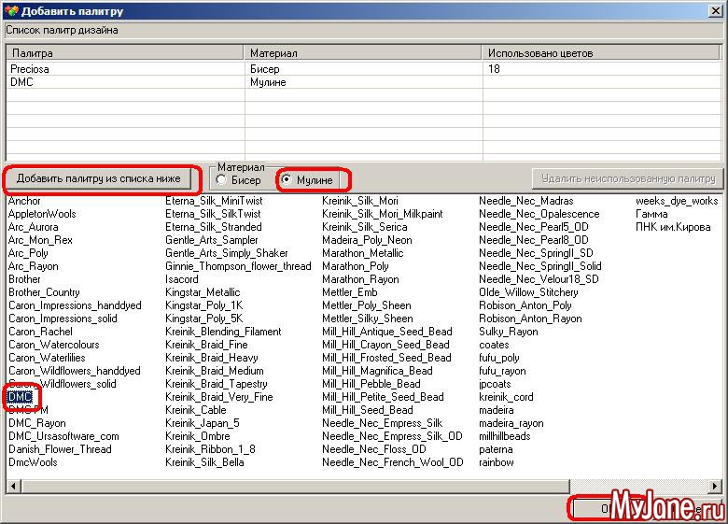
Task: Choose Mill_Hill_Seed_Bead palette
Action: coord(368,410)
